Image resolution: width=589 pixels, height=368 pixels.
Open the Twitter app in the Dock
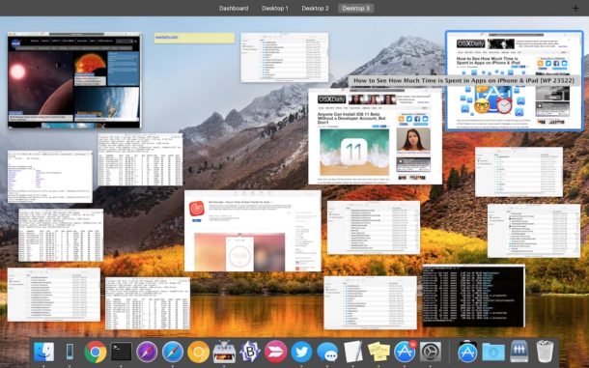(301, 352)
